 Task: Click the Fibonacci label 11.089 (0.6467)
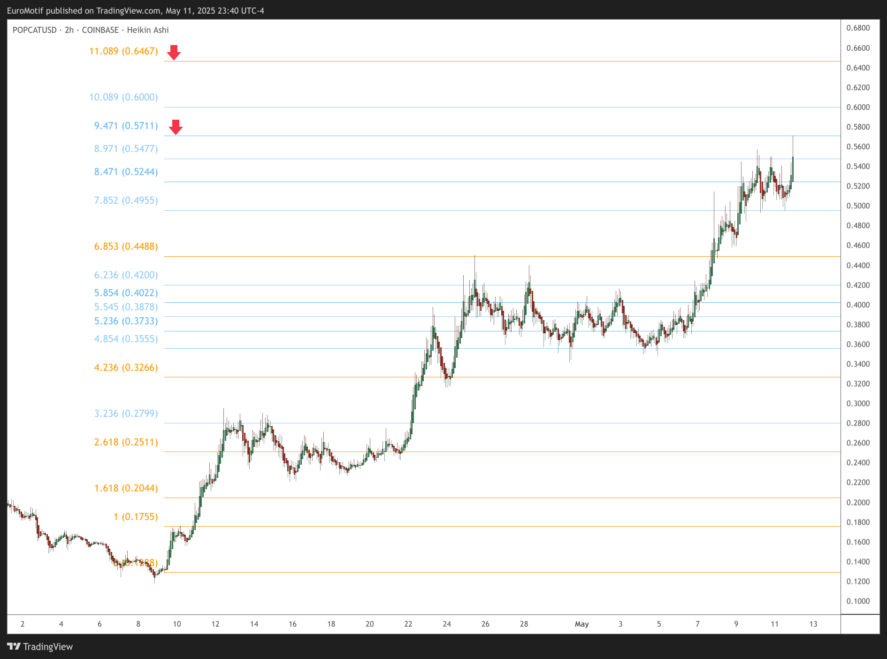click(124, 51)
